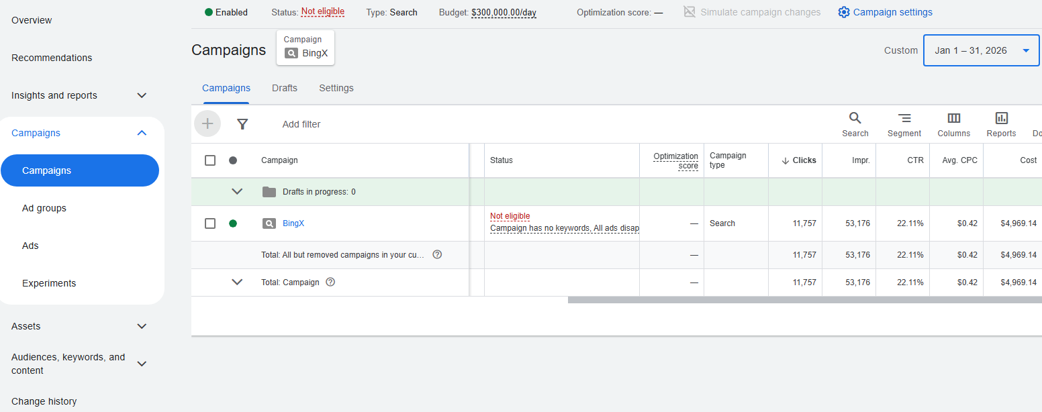Tick the select-all checkbox in table header
Image resolution: width=1042 pixels, height=412 pixels.
pyautogui.click(x=210, y=160)
